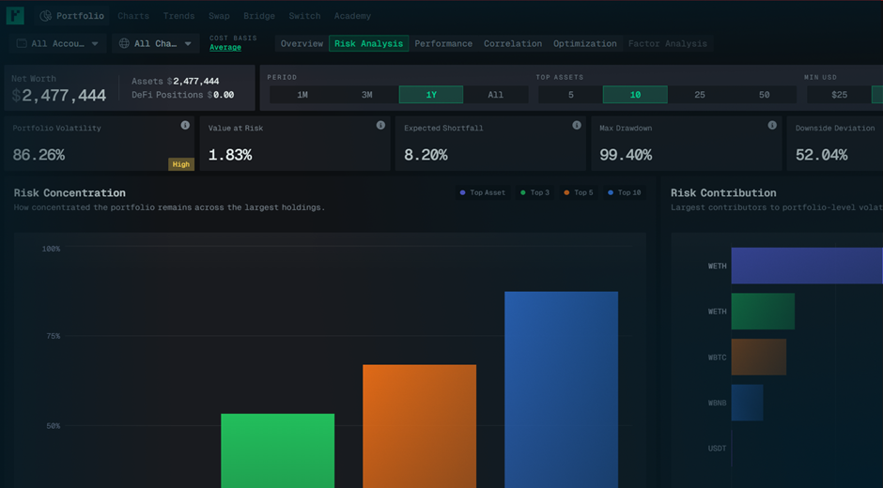The image size is (883, 488).
Task: Change cost basis via Average link
Action: (x=225, y=47)
